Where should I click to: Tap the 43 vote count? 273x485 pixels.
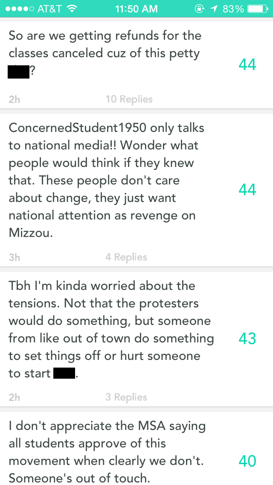[247, 339]
